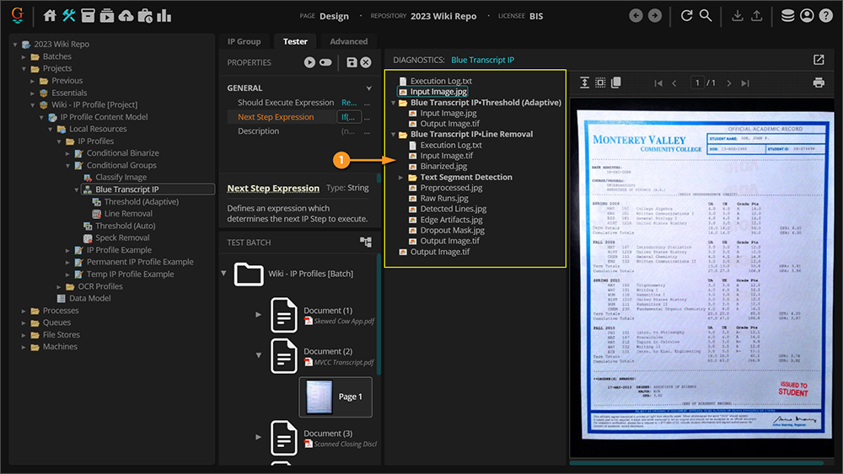Image resolution: width=843 pixels, height=474 pixels.
Task: Toggle the switch next to the play button
Action: pos(325,62)
